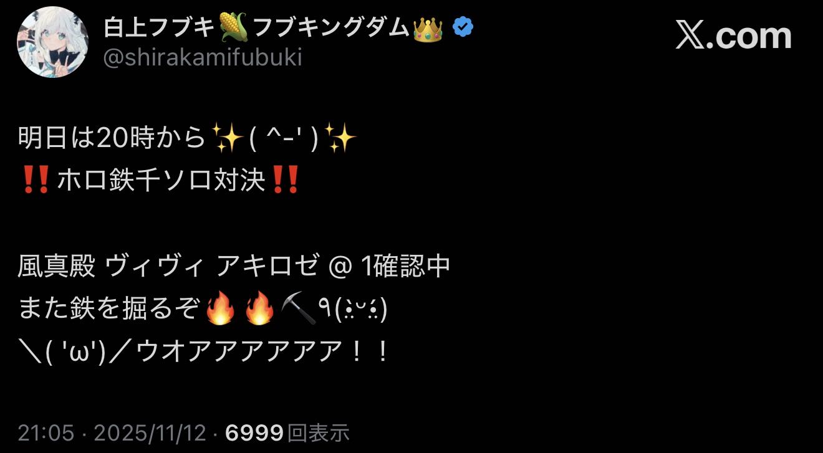Click the red double exclamation after 対決

[x=284, y=181]
